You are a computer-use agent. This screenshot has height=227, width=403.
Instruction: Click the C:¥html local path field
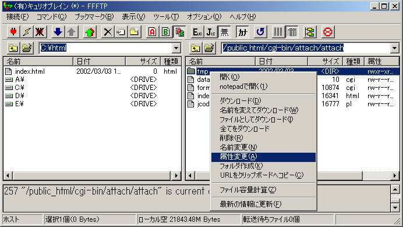pos(106,48)
